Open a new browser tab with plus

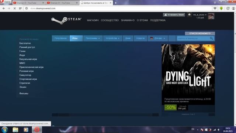pos(115,3)
